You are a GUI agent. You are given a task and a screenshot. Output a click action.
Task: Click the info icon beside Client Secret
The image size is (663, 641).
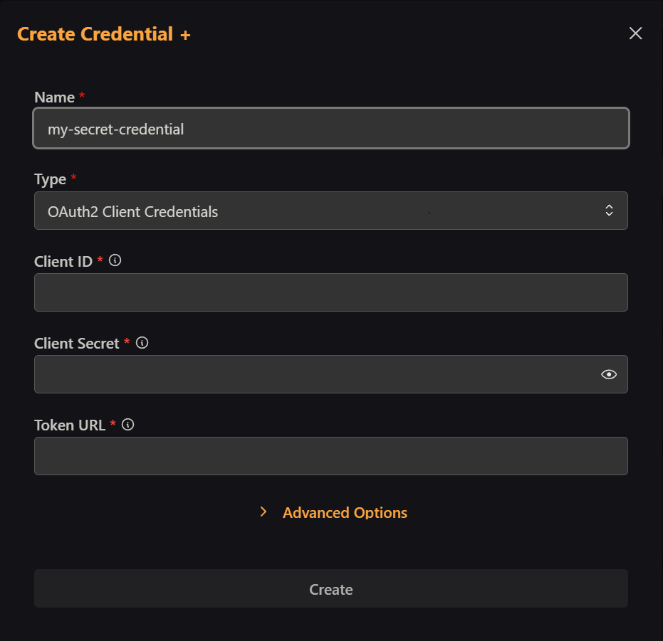(142, 343)
